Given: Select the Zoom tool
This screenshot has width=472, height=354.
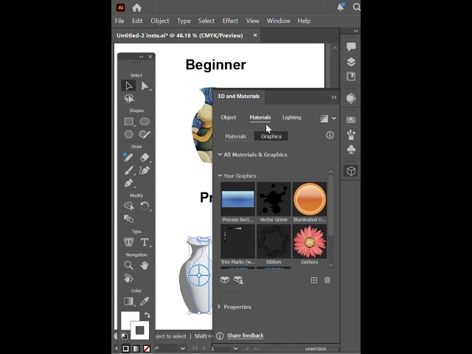Looking at the screenshot, I should [x=128, y=265].
